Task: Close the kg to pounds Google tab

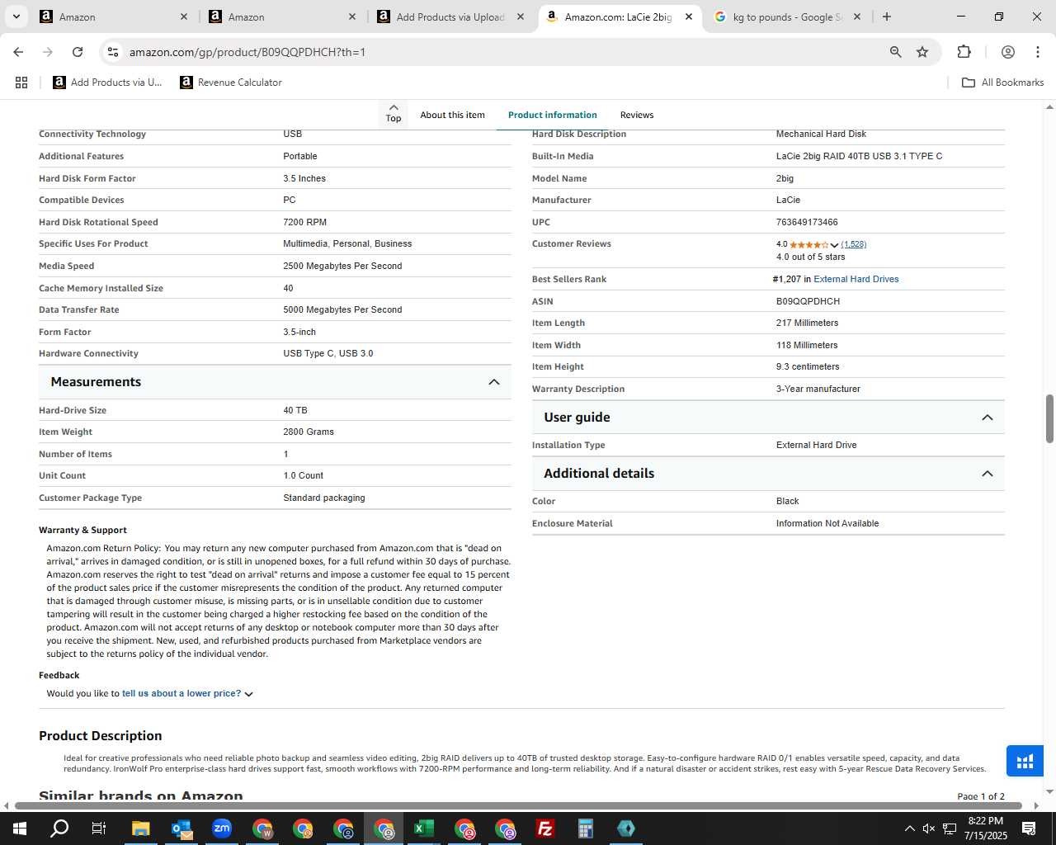Action: [x=856, y=17]
